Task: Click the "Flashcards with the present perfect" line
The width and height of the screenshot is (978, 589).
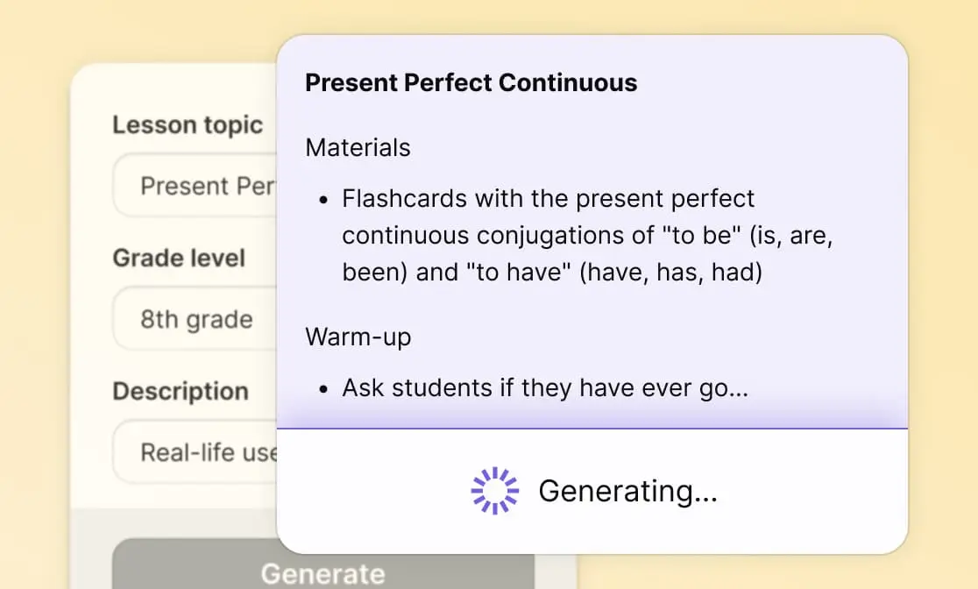Action: 549,199
